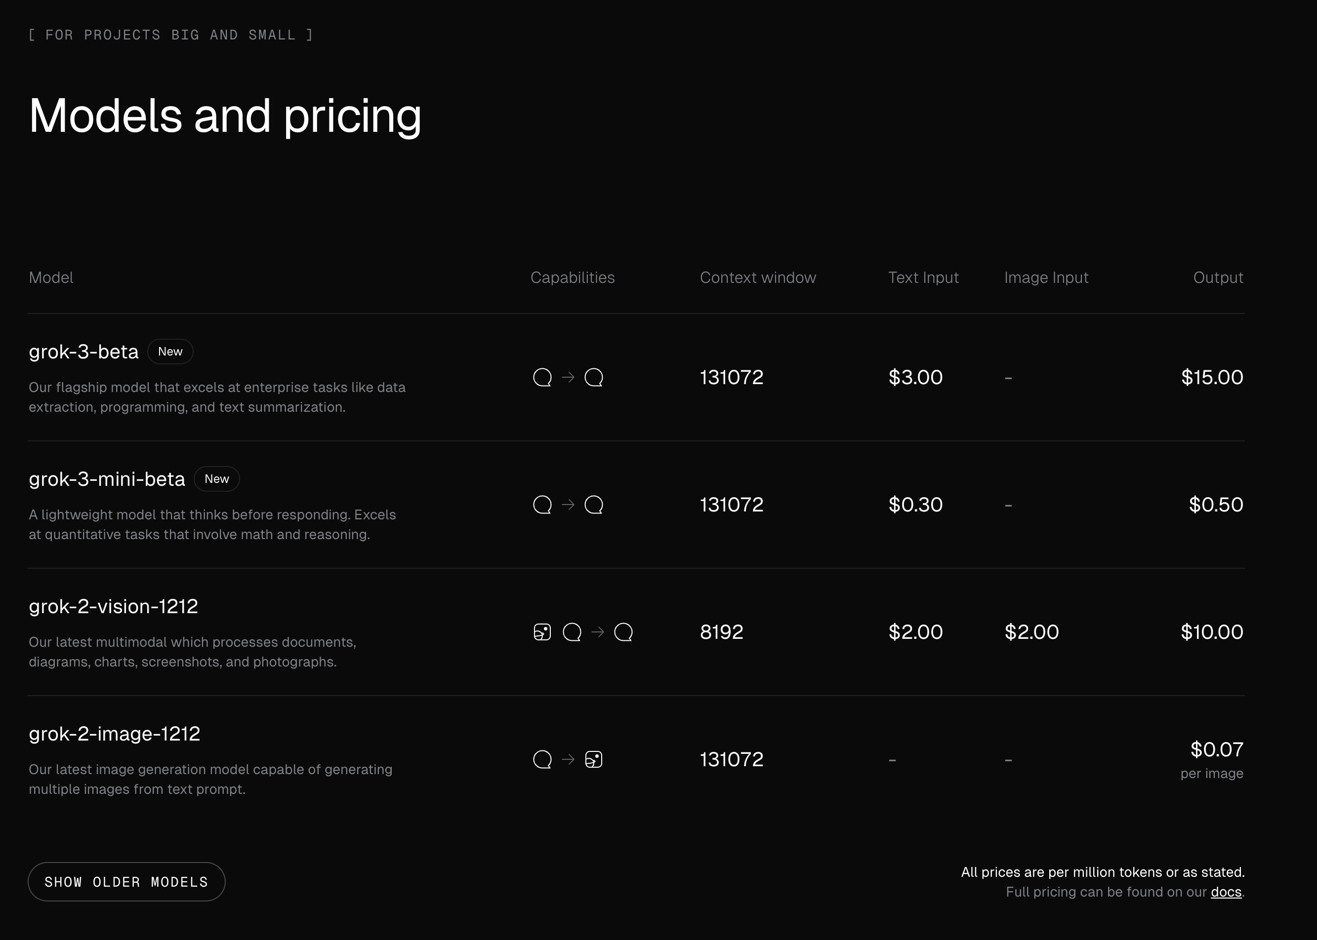Click the text input icon for grok-3-mini-beta

click(542, 505)
